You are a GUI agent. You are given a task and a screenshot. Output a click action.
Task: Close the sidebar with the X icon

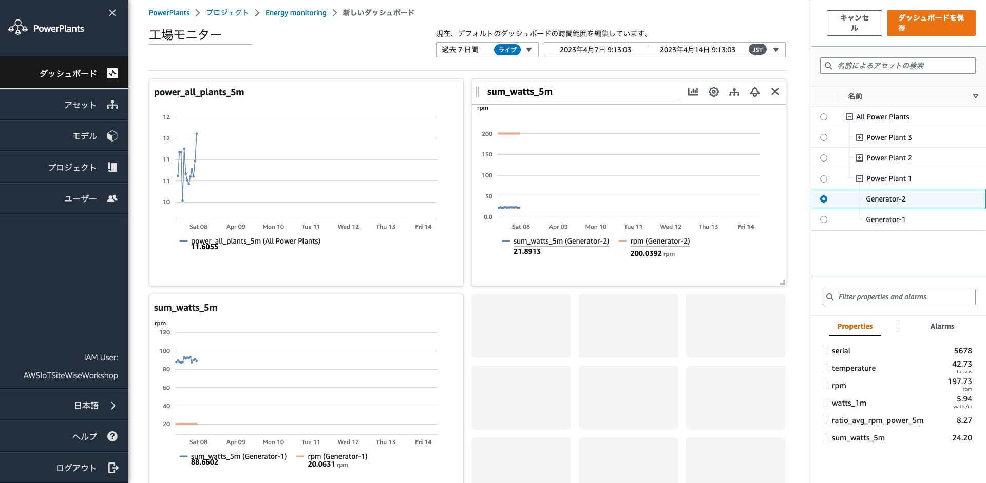pos(112,13)
